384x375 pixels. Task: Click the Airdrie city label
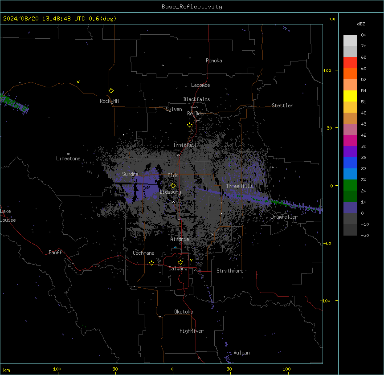(180, 239)
